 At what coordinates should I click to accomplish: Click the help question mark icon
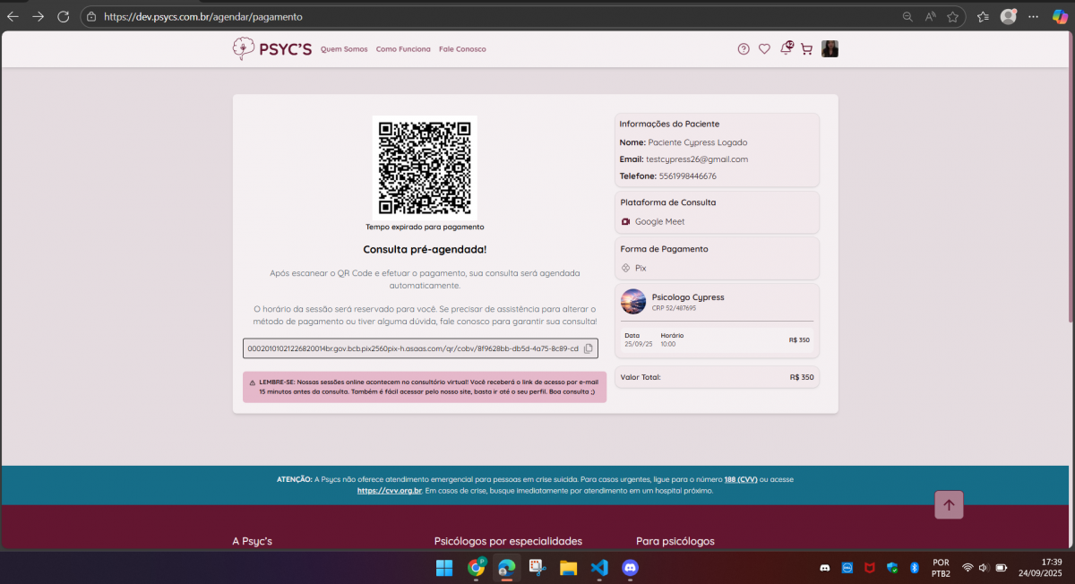coord(744,49)
